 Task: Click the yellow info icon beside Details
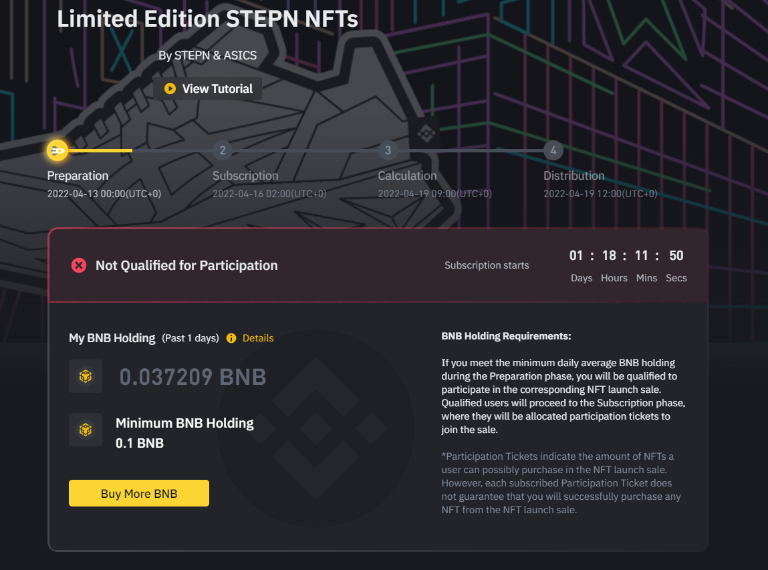(x=231, y=338)
